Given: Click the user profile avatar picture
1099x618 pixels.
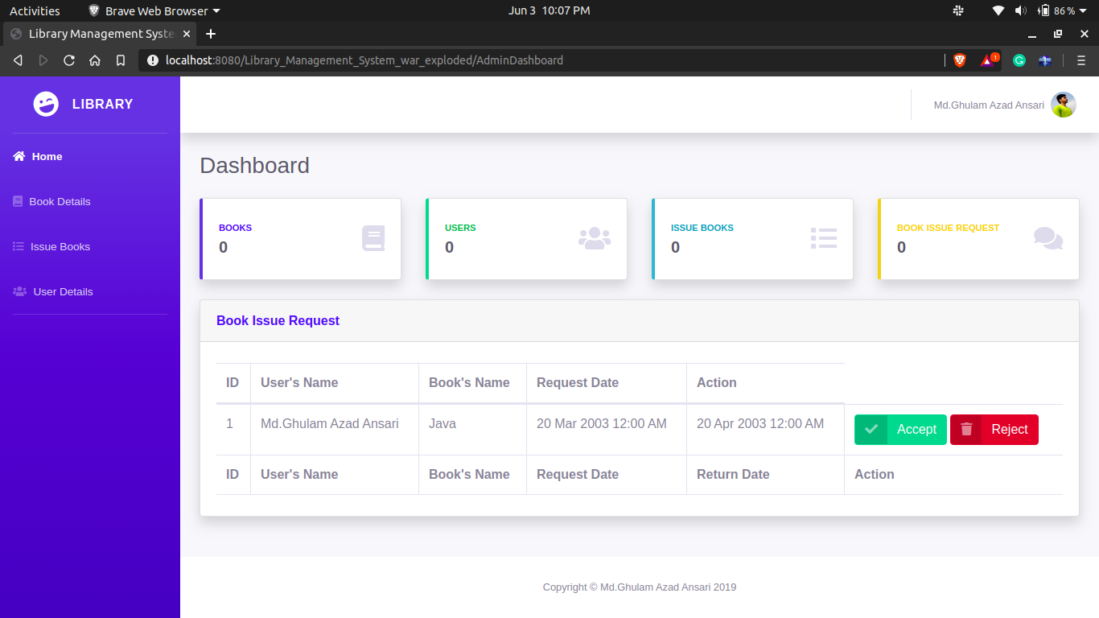Looking at the screenshot, I should point(1064,105).
